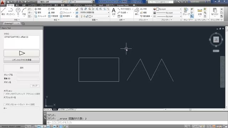
Task: Click the Print icon in quick access toolbar
Action: [x=25, y=2]
